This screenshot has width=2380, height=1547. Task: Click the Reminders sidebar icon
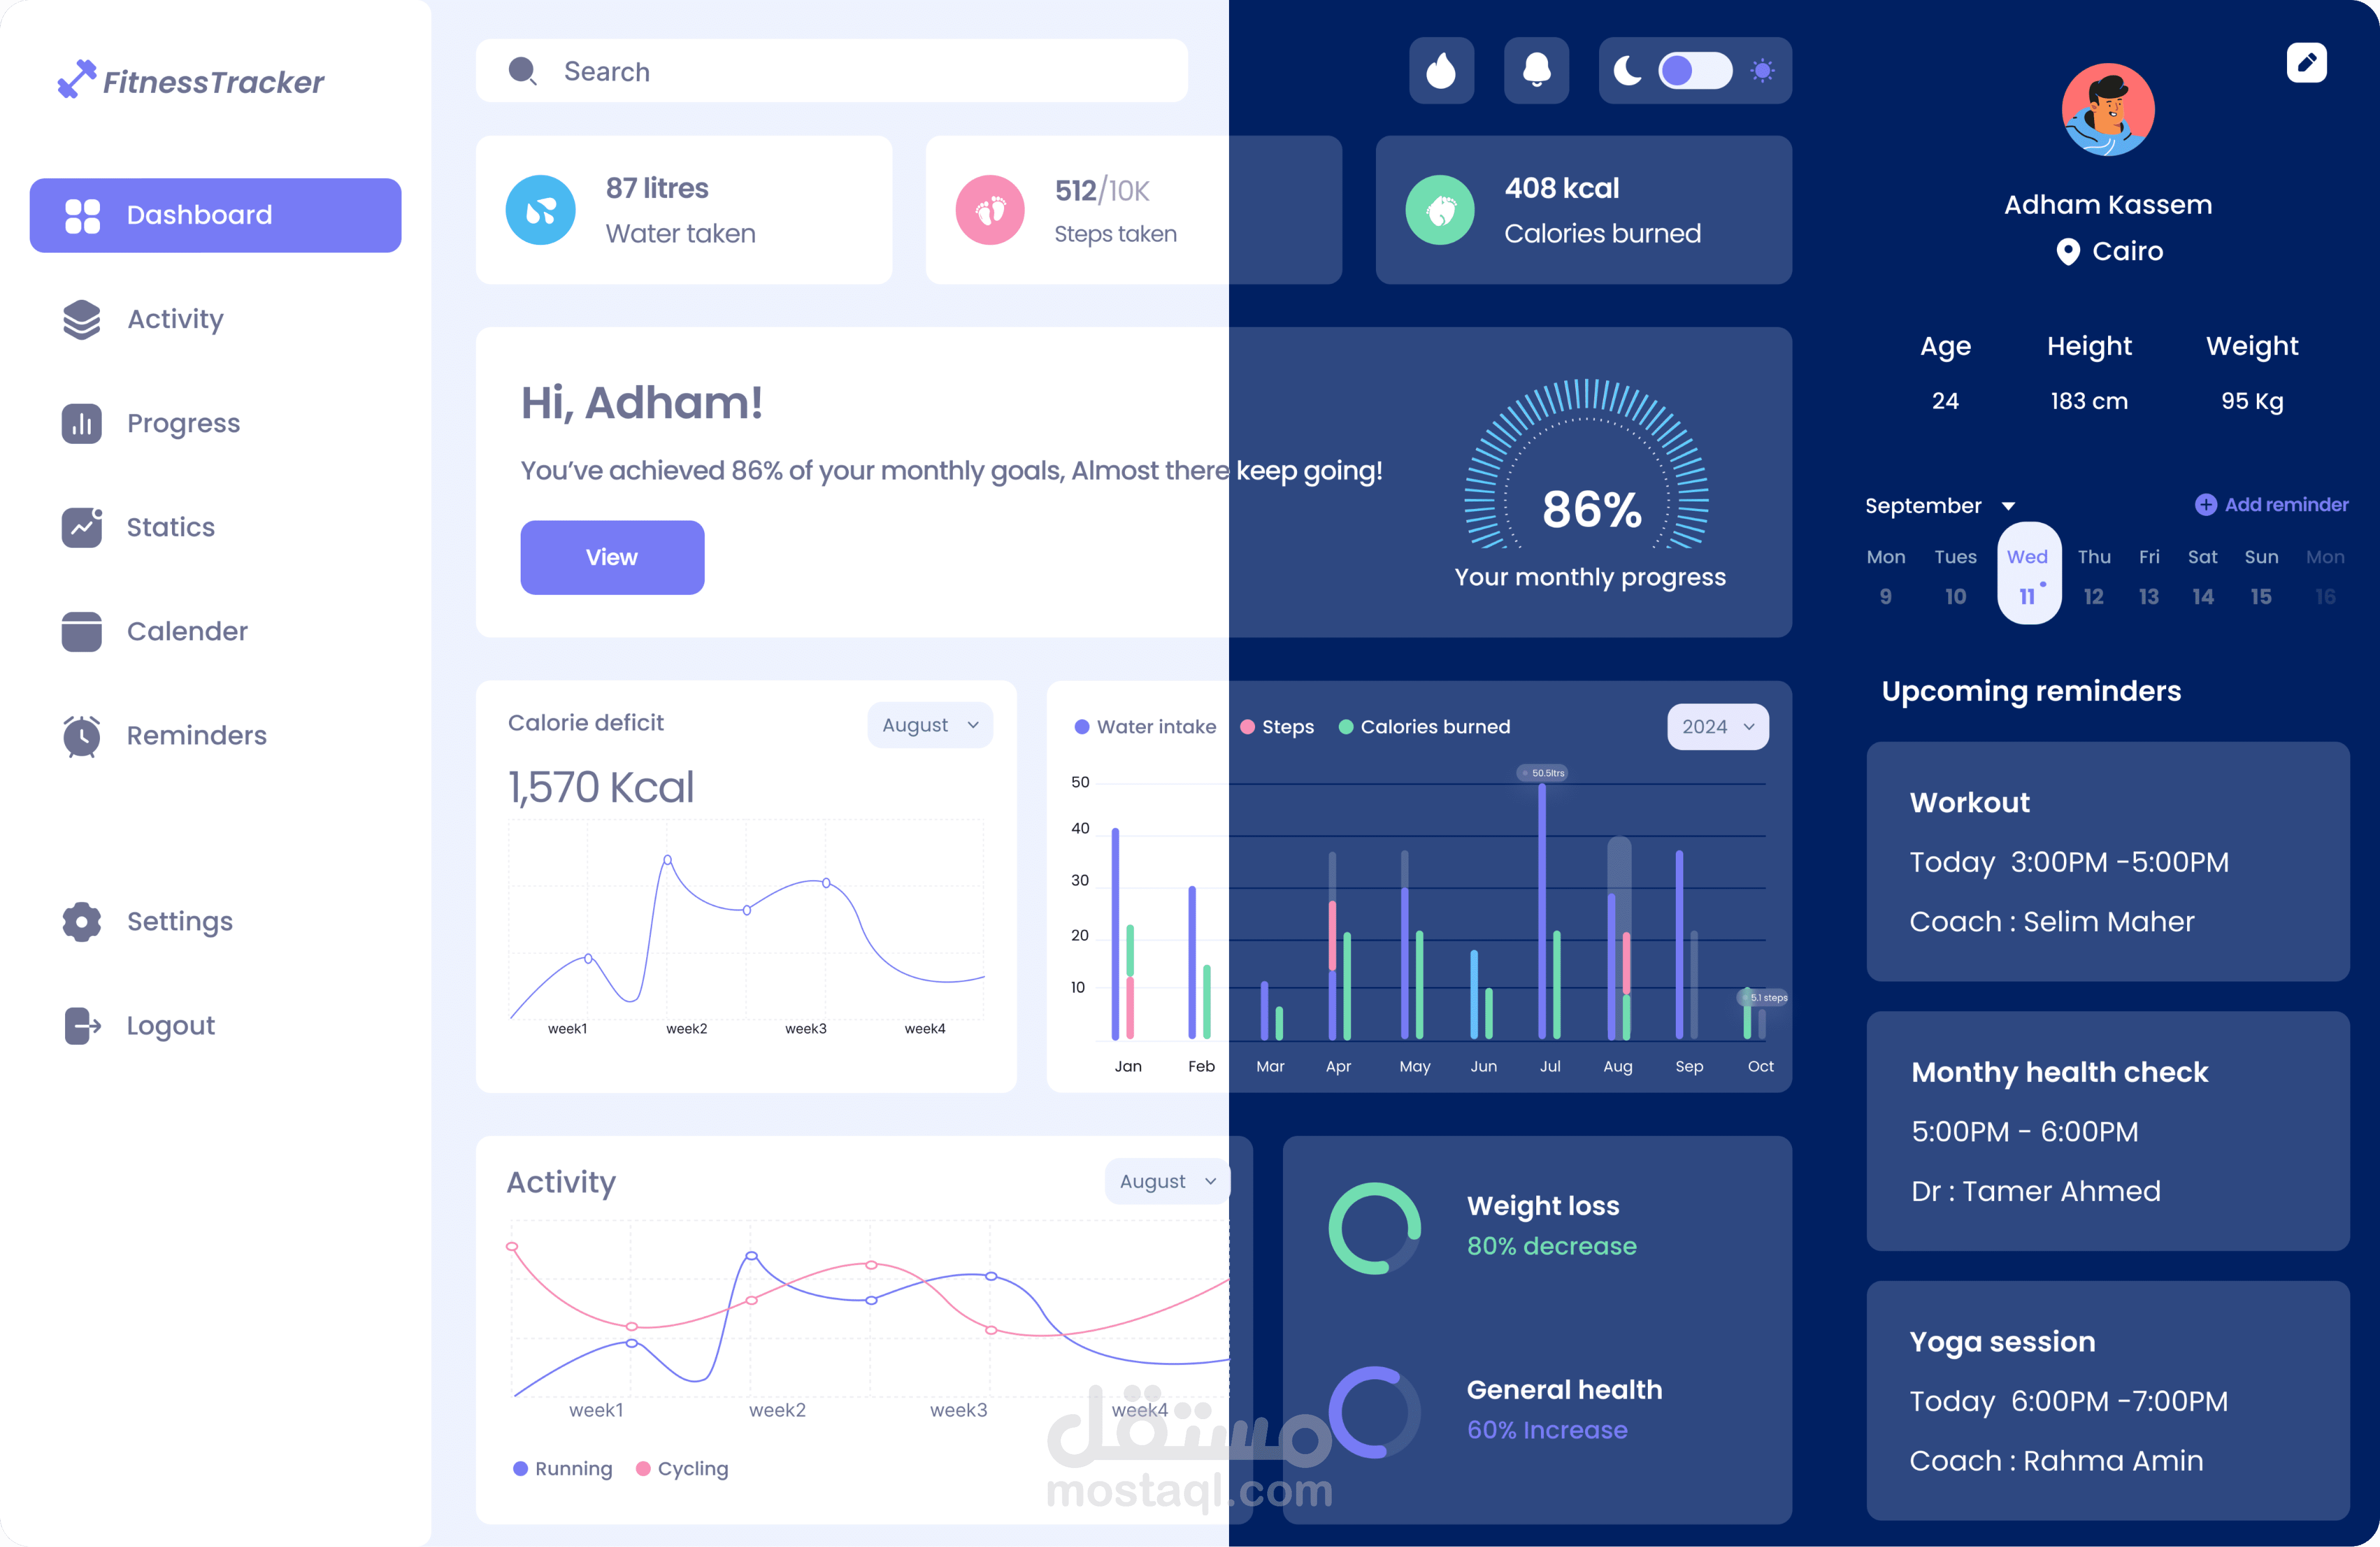coord(81,735)
